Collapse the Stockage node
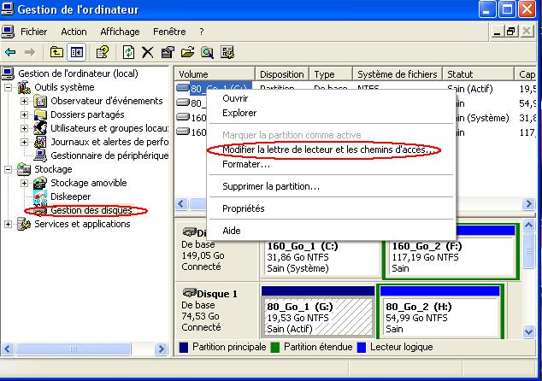Screen dimensions: 542x381 pos(8,169)
